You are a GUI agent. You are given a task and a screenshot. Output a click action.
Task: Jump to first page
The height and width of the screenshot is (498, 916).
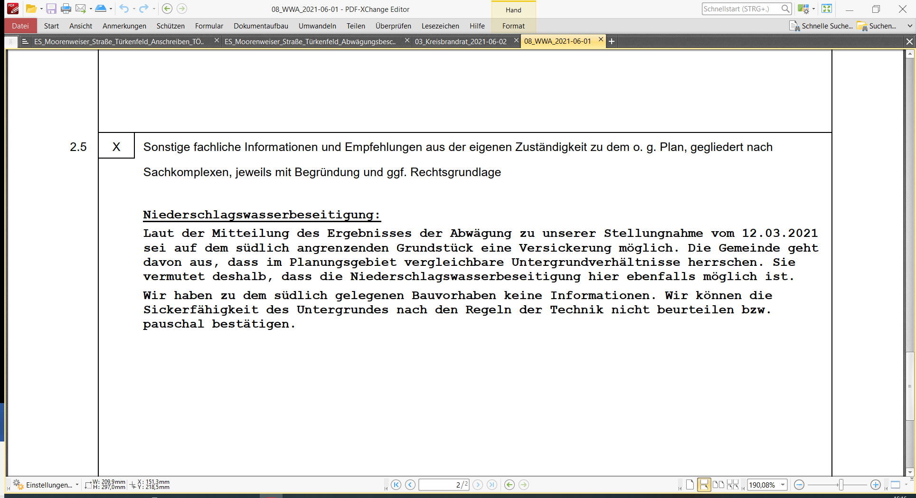pyautogui.click(x=396, y=485)
